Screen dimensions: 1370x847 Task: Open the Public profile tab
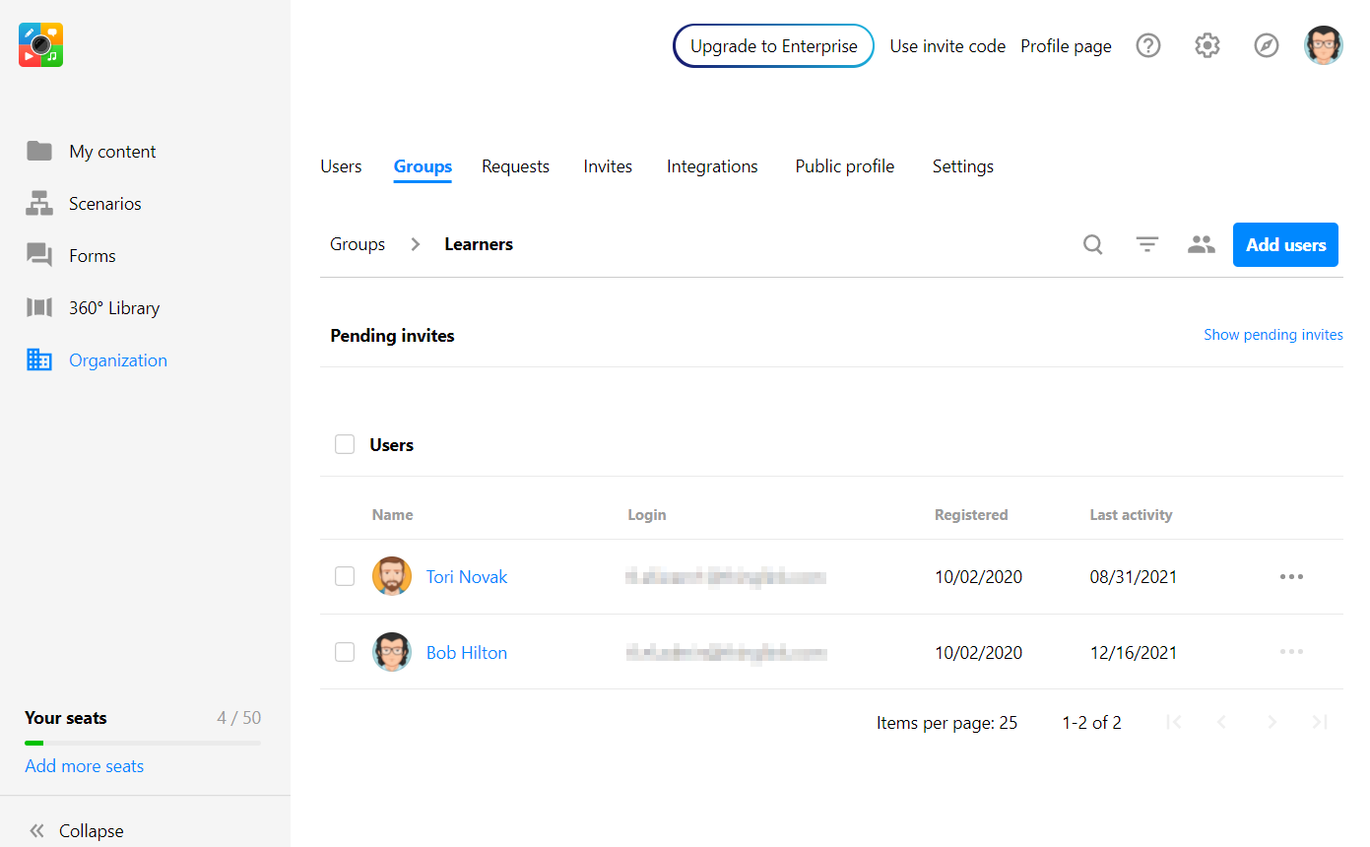click(x=845, y=166)
